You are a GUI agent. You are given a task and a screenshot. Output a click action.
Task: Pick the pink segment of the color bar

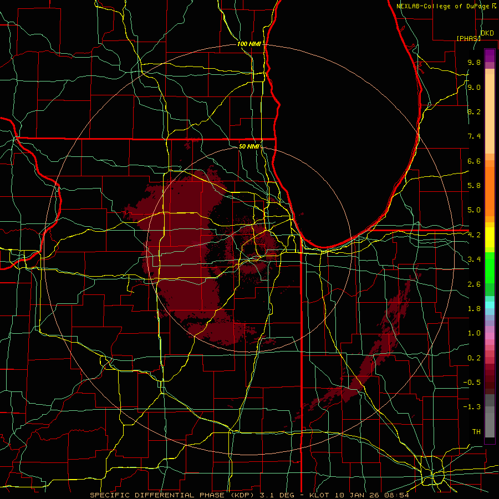(x=490, y=335)
